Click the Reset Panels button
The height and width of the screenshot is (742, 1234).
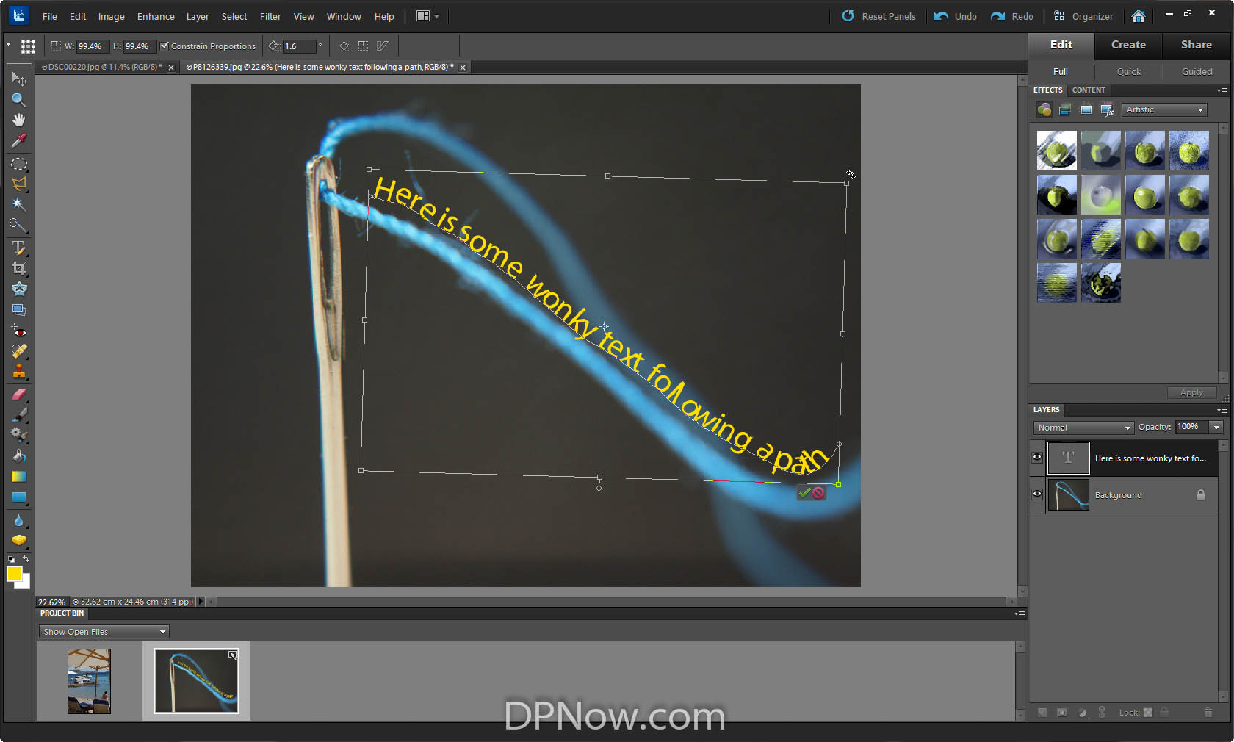[878, 16]
